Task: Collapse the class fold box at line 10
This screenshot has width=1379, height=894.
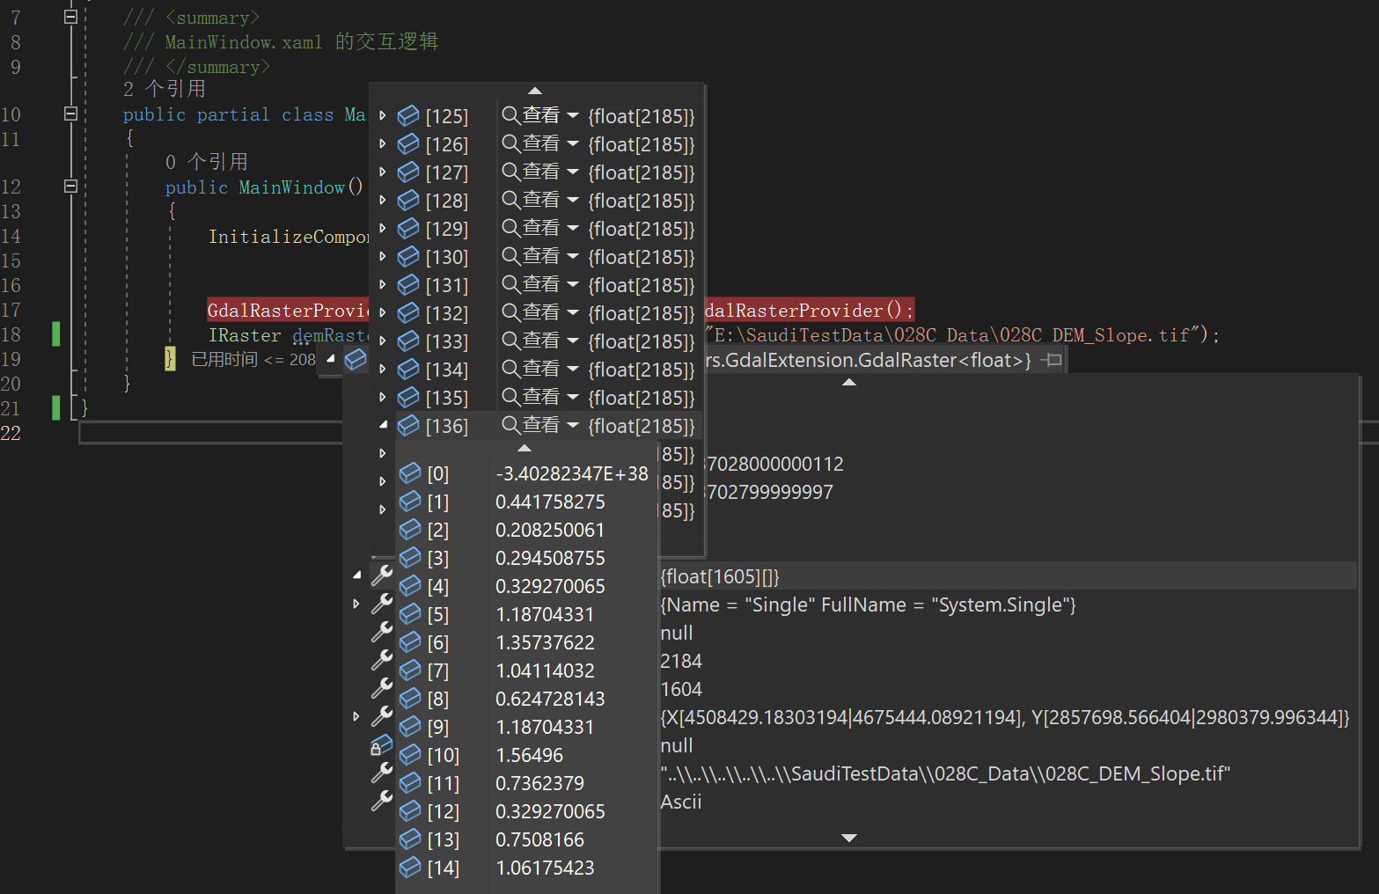Action: point(71,114)
